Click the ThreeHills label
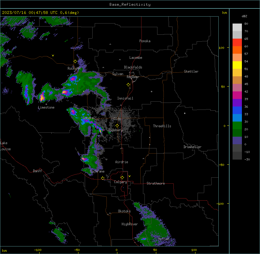The height and width of the screenshot is (254, 260). (x=162, y=126)
